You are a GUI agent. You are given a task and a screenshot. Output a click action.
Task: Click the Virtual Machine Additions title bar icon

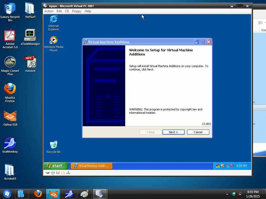pyautogui.click(x=85, y=42)
